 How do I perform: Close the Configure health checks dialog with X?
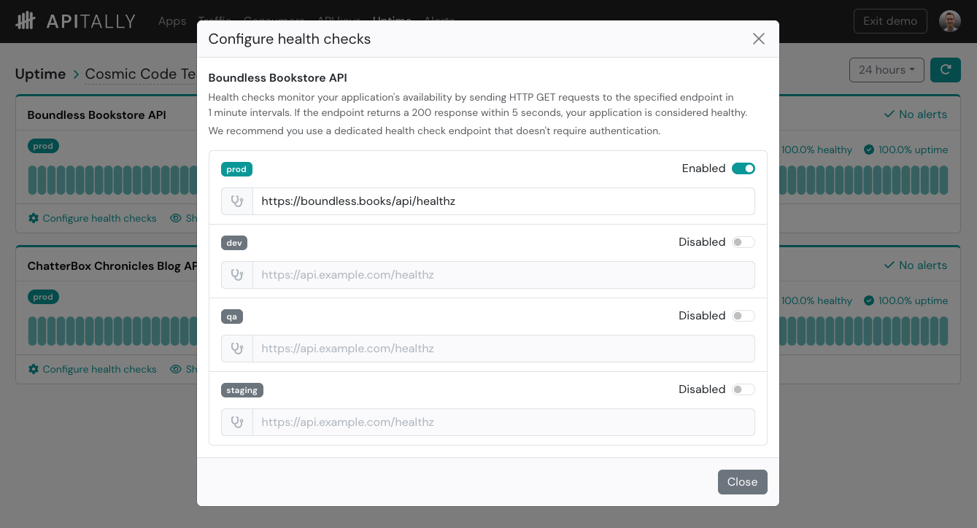coord(759,39)
